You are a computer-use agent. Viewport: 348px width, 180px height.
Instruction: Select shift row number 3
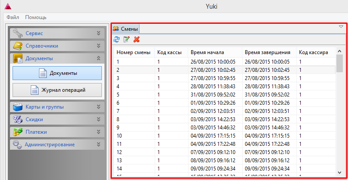tap(225, 78)
